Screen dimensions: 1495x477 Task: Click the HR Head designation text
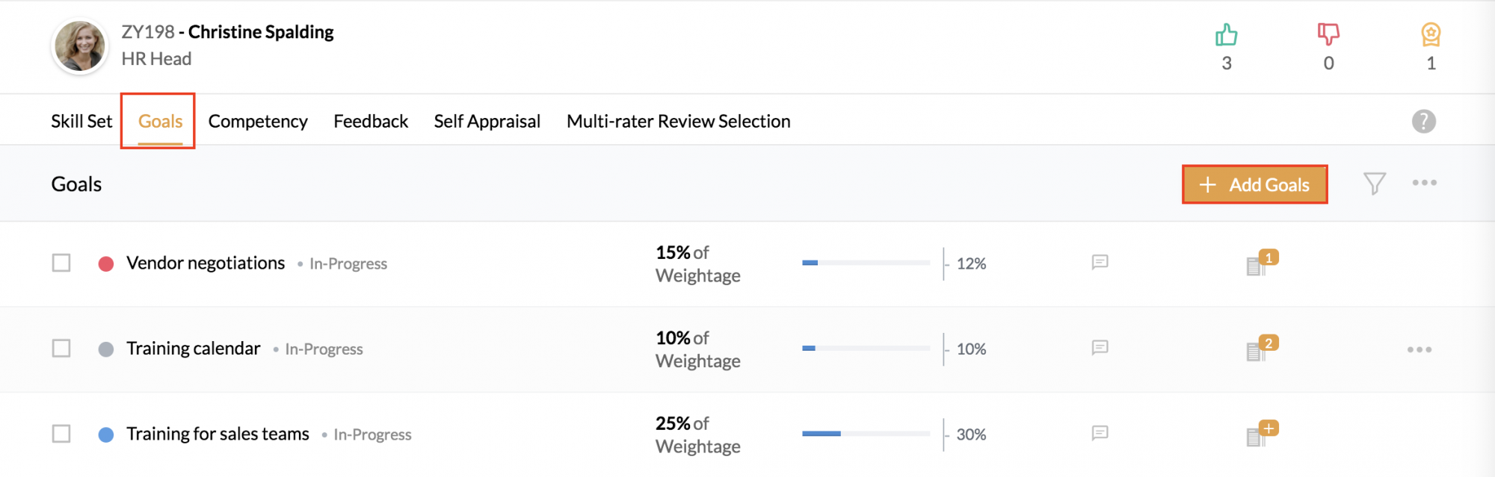point(156,59)
